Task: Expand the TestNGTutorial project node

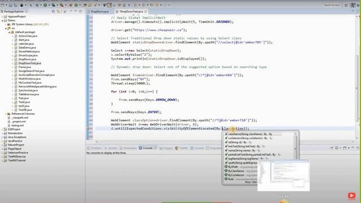Action: tap(2, 160)
